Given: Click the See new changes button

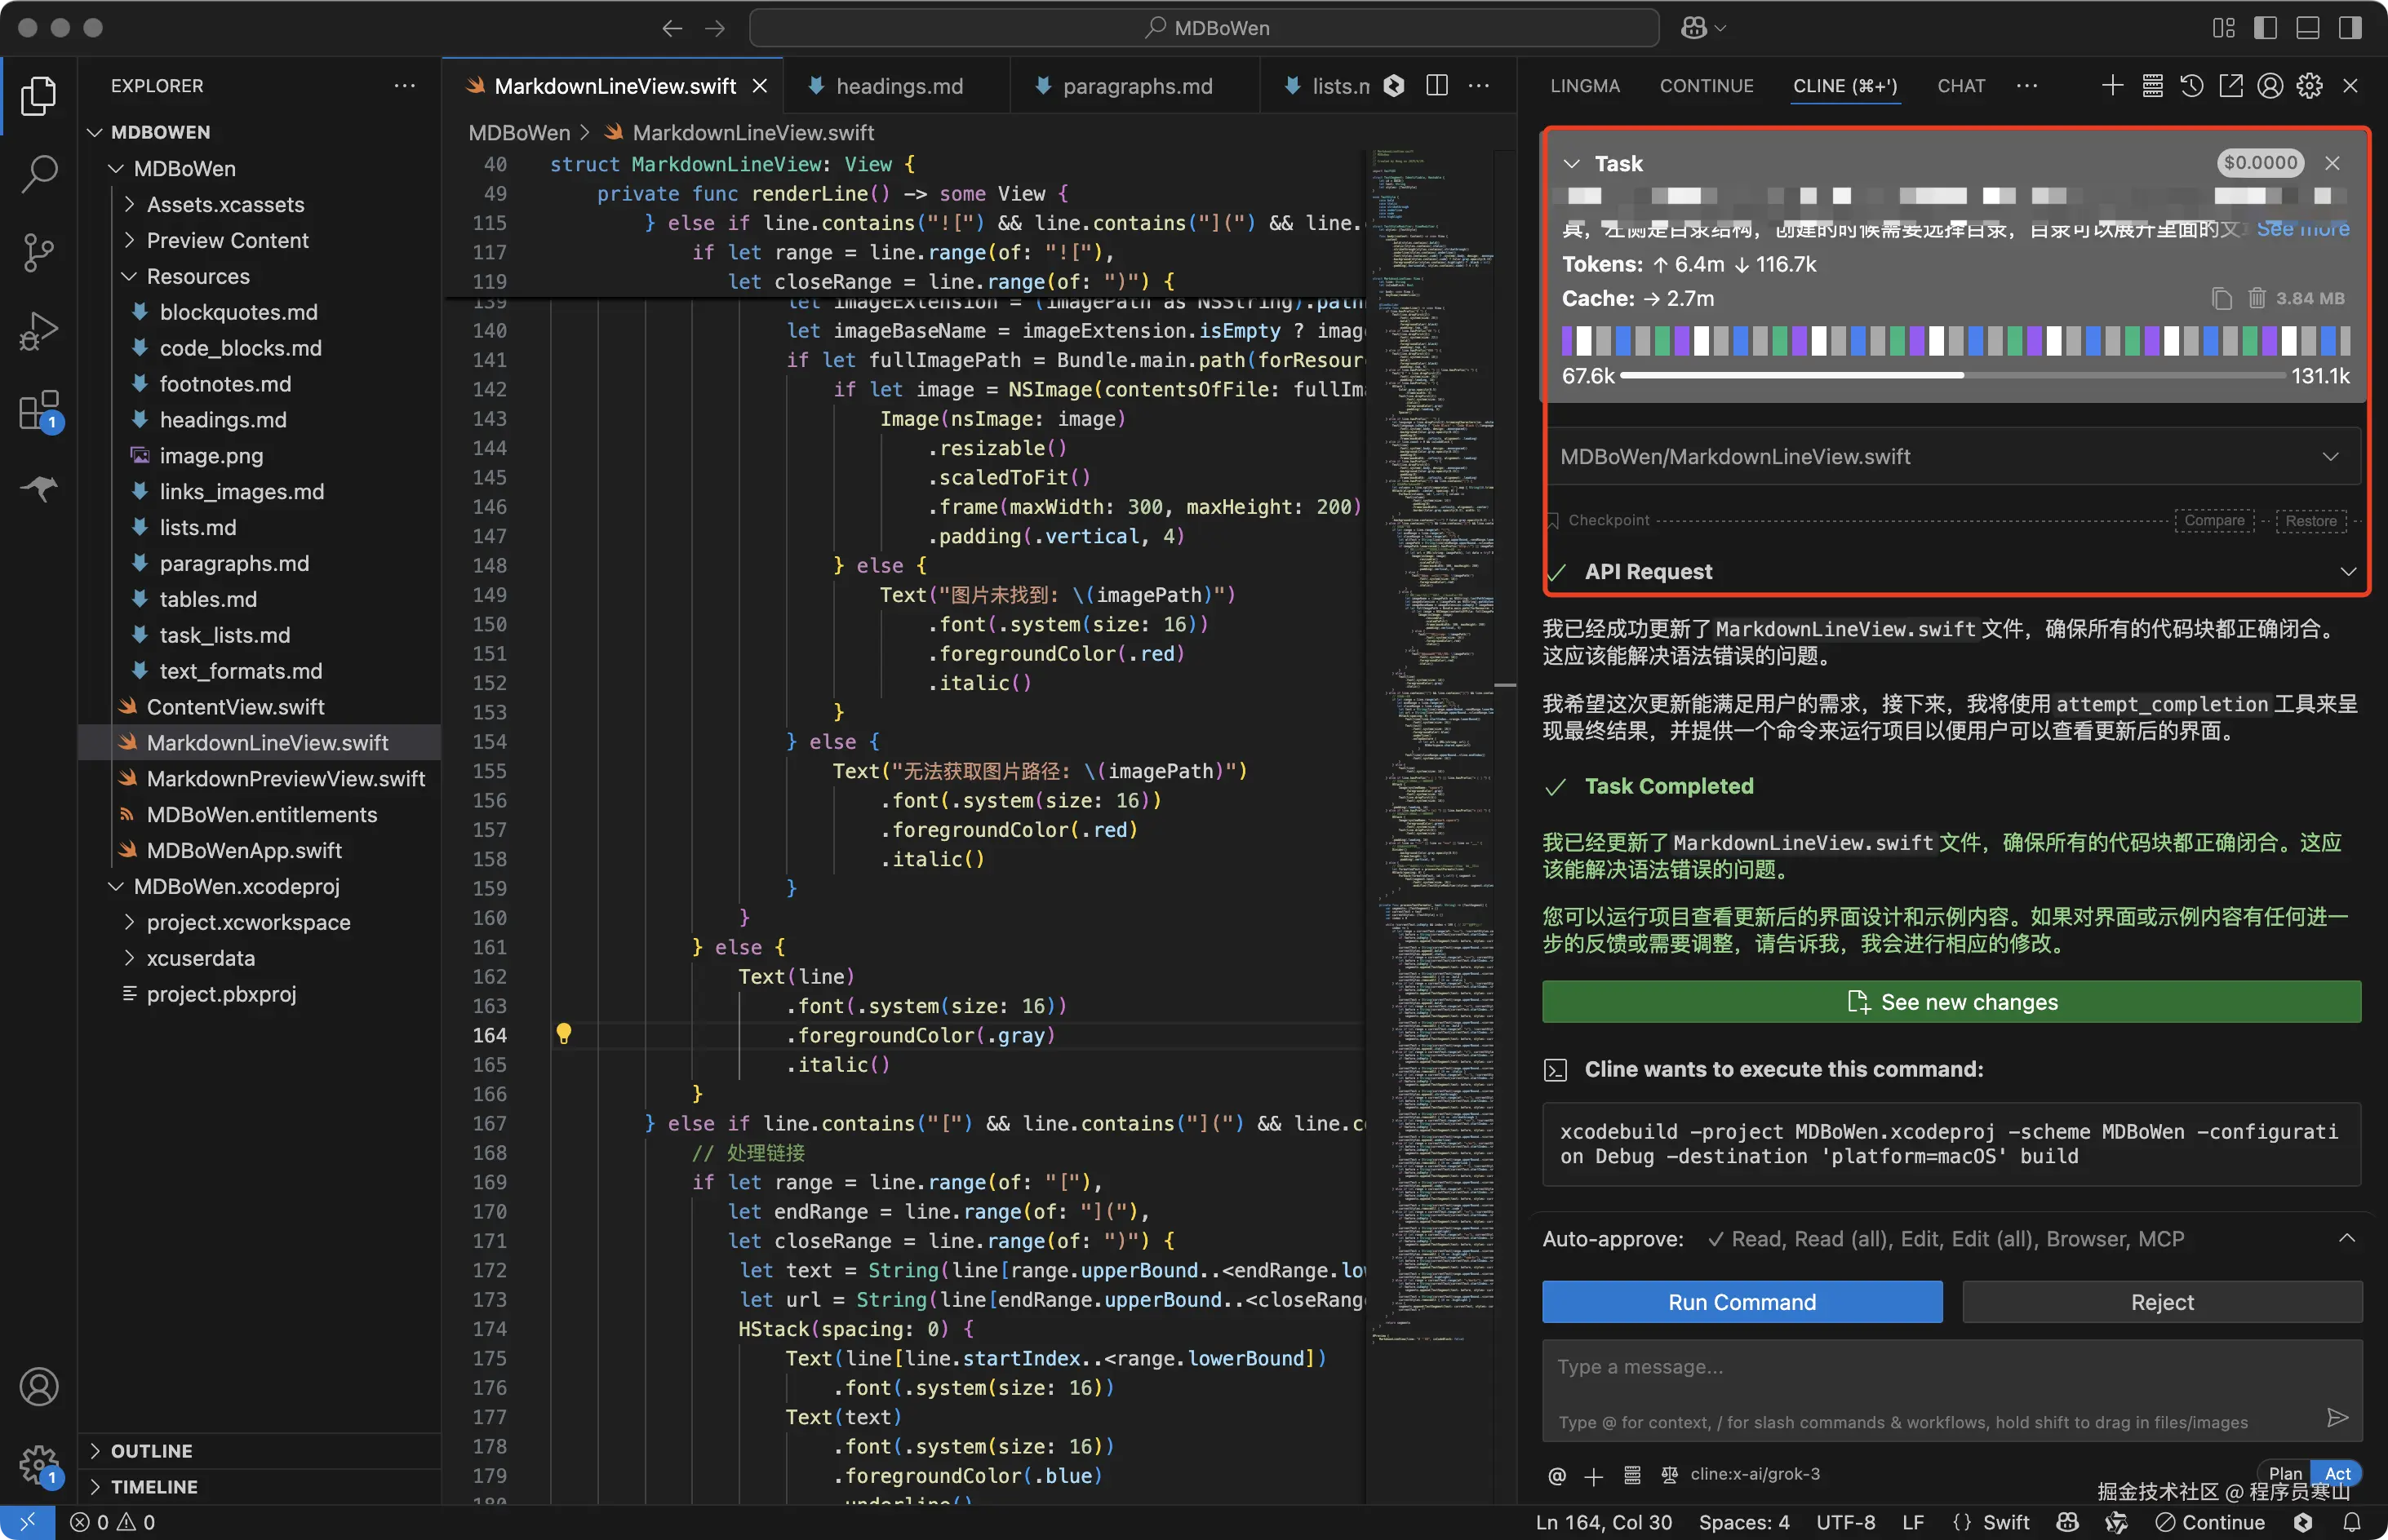Looking at the screenshot, I should 1951,1002.
